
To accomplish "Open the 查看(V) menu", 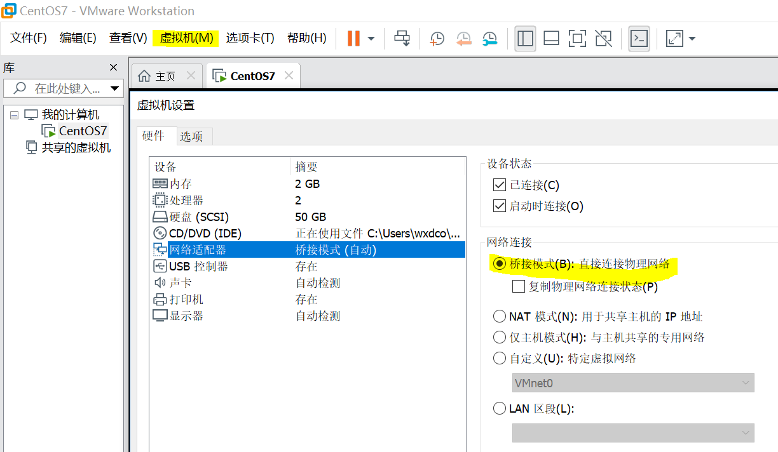I will (x=128, y=38).
